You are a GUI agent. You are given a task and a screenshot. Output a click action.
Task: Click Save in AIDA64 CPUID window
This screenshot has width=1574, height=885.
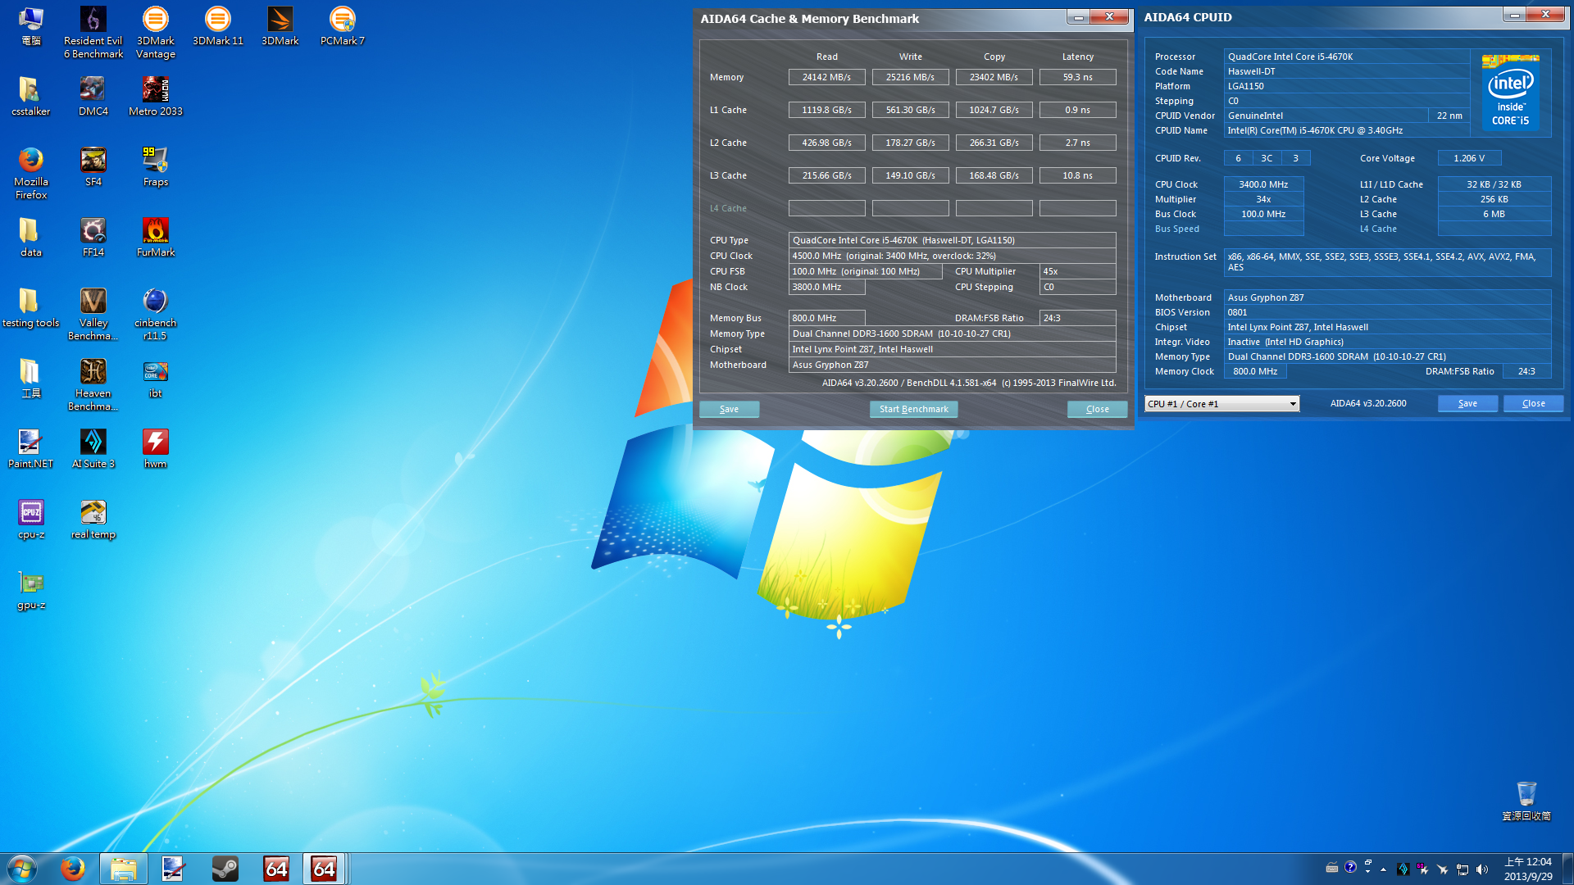point(1467,403)
